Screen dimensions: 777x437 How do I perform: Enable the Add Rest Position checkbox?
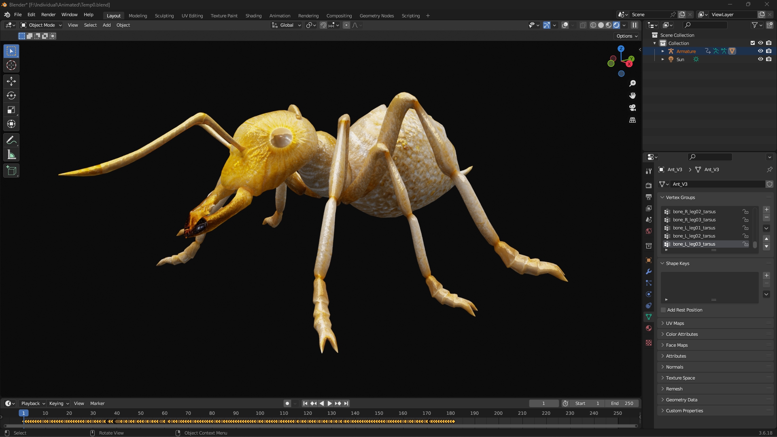[663, 310]
